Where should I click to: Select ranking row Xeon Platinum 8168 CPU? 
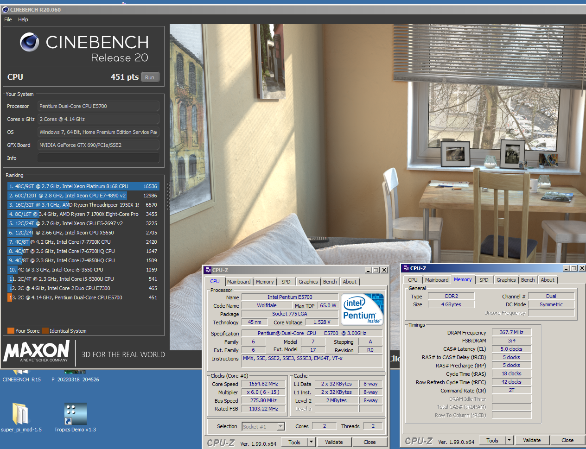pyautogui.click(x=83, y=186)
